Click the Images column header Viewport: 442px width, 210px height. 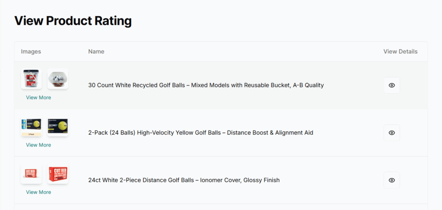tap(31, 51)
